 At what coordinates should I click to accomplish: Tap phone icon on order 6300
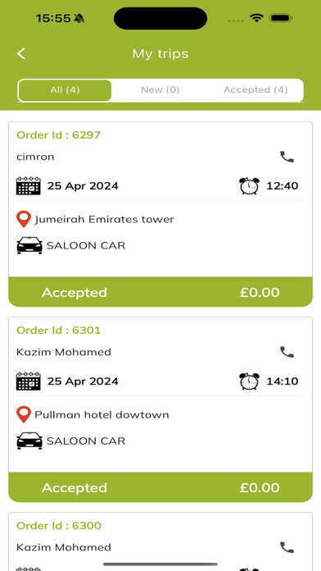coord(287,547)
